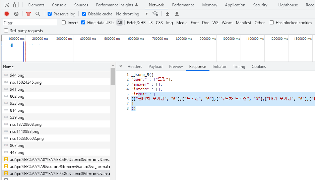Filter by JS requests
The image size is (315, 180).
151,23
